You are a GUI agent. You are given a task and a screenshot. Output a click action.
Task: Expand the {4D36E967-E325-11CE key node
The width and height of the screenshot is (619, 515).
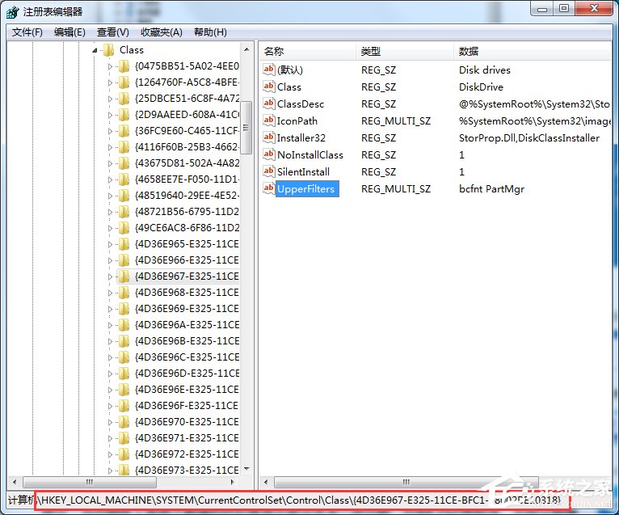tap(111, 276)
